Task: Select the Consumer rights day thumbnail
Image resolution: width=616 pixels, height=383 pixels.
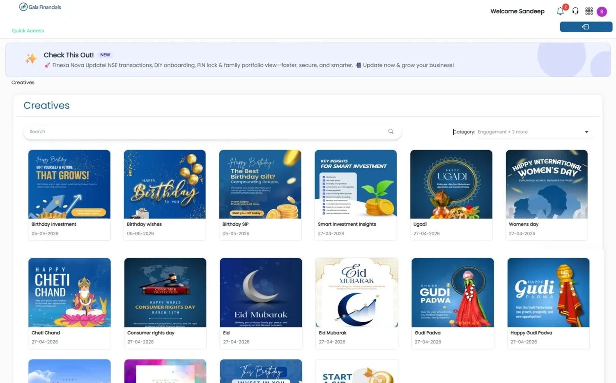Action: pos(165,293)
